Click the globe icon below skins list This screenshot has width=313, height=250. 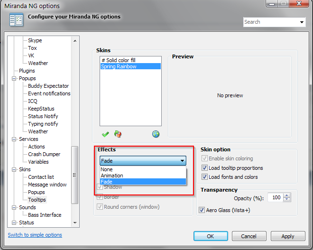point(156,134)
